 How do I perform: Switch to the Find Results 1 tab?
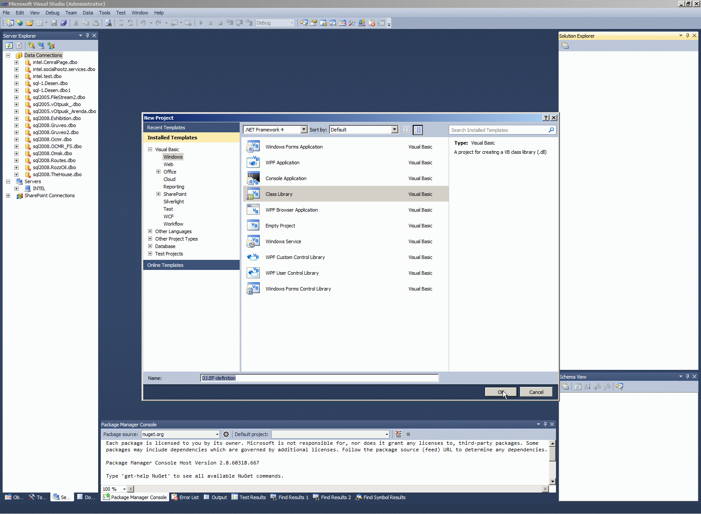289,497
